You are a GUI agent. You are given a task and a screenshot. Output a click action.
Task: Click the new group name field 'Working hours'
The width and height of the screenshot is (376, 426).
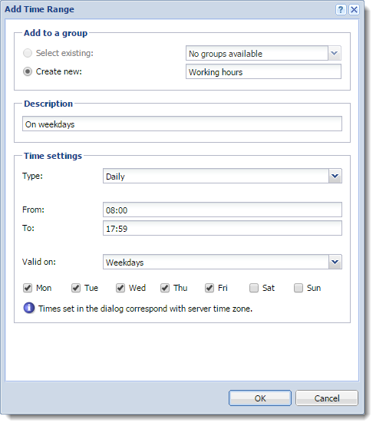coord(263,71)
